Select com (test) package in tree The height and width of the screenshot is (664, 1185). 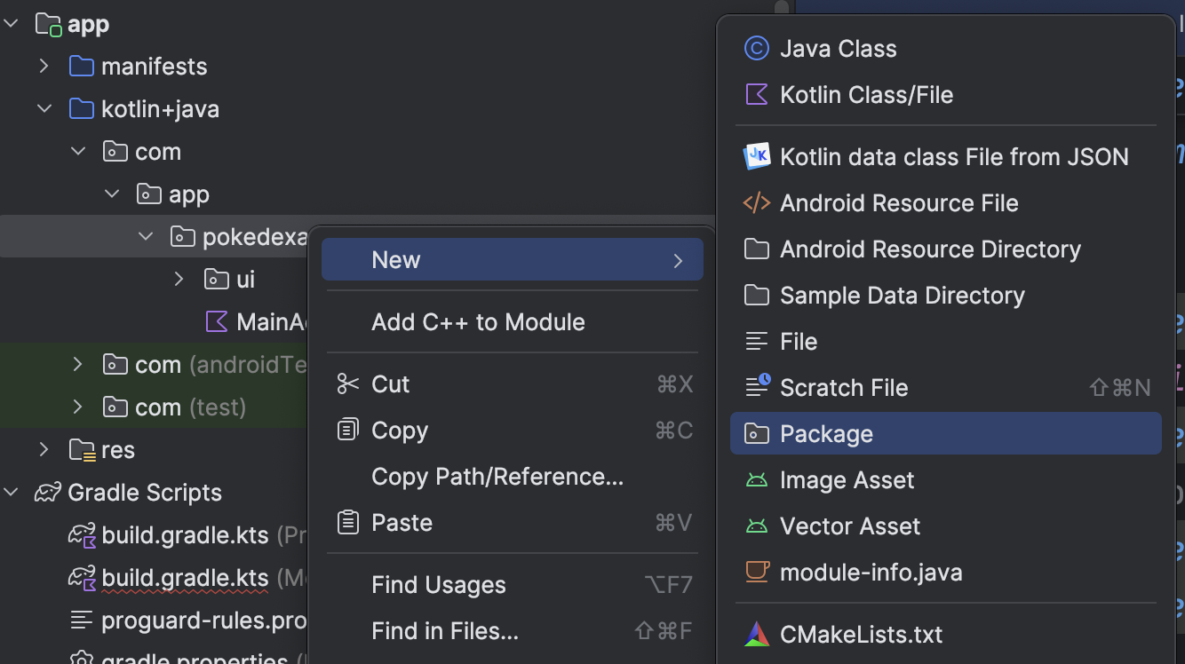[x=190, y=407]
